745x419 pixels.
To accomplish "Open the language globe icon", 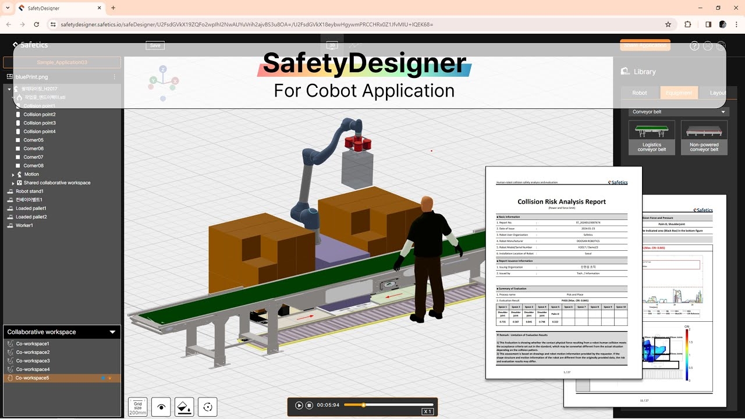I will point(721,46).
